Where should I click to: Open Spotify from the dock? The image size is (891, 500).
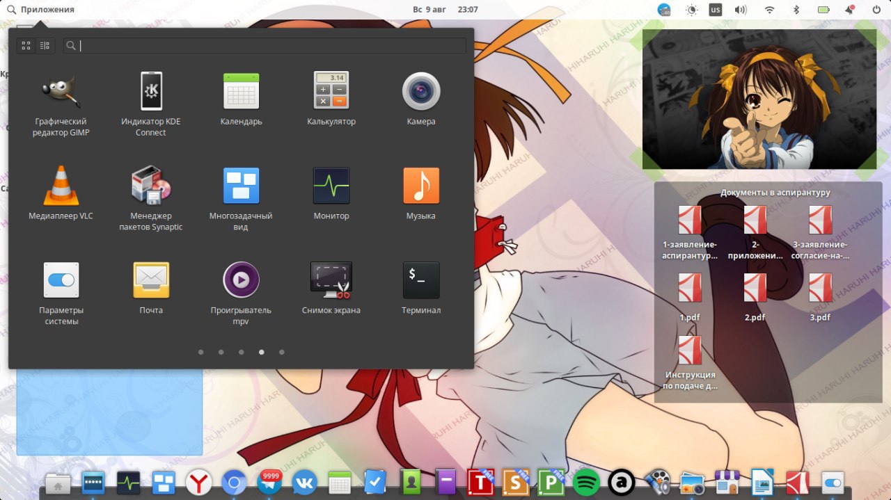pyautogui.click(x=586, y=482)
